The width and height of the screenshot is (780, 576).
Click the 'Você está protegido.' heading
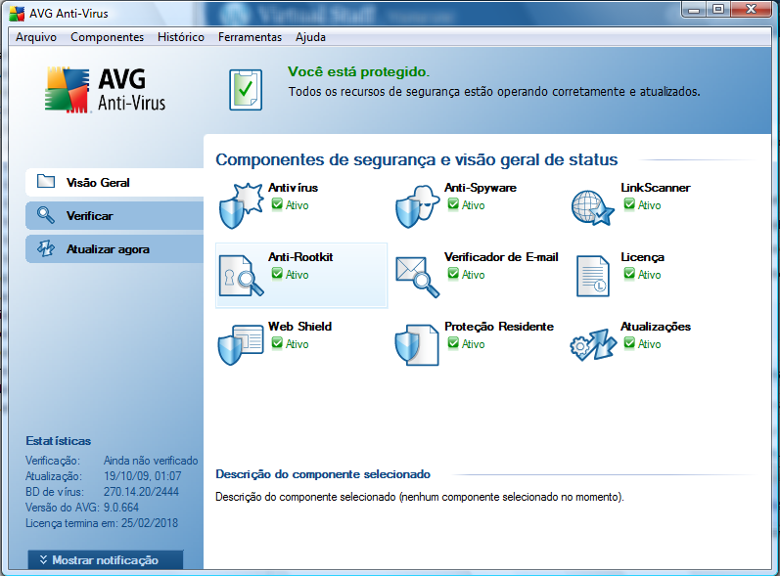tap(358, 72)
